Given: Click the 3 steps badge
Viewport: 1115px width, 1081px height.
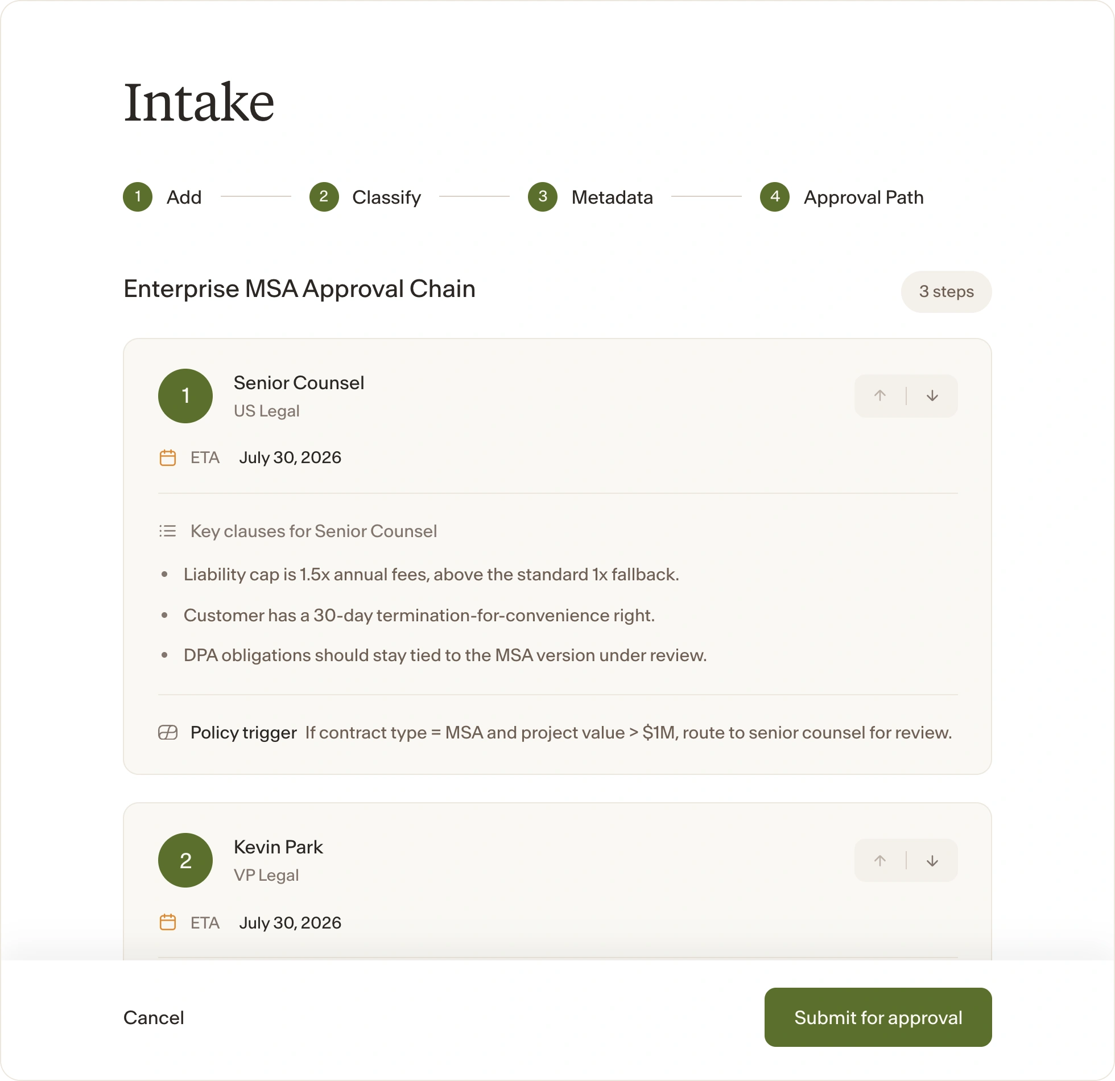Looking at the screenshot, I should (946, 292).
